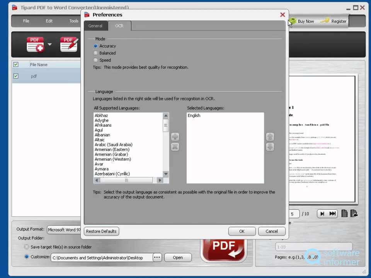371x278 pixels.
Task: Select Albanian in supported languages
Action: [x=102, y=135]
